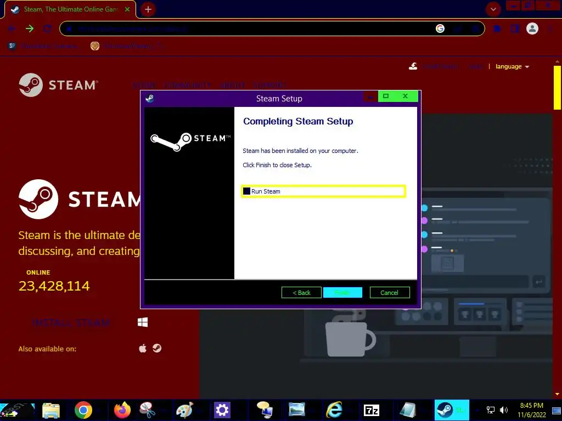
Task: Click the volume speaker icon in tray
Action: click(x=504, y=410)
